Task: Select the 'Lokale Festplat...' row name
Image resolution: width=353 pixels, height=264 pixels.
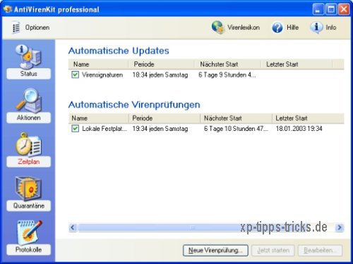Action: (x=104, y=129)
